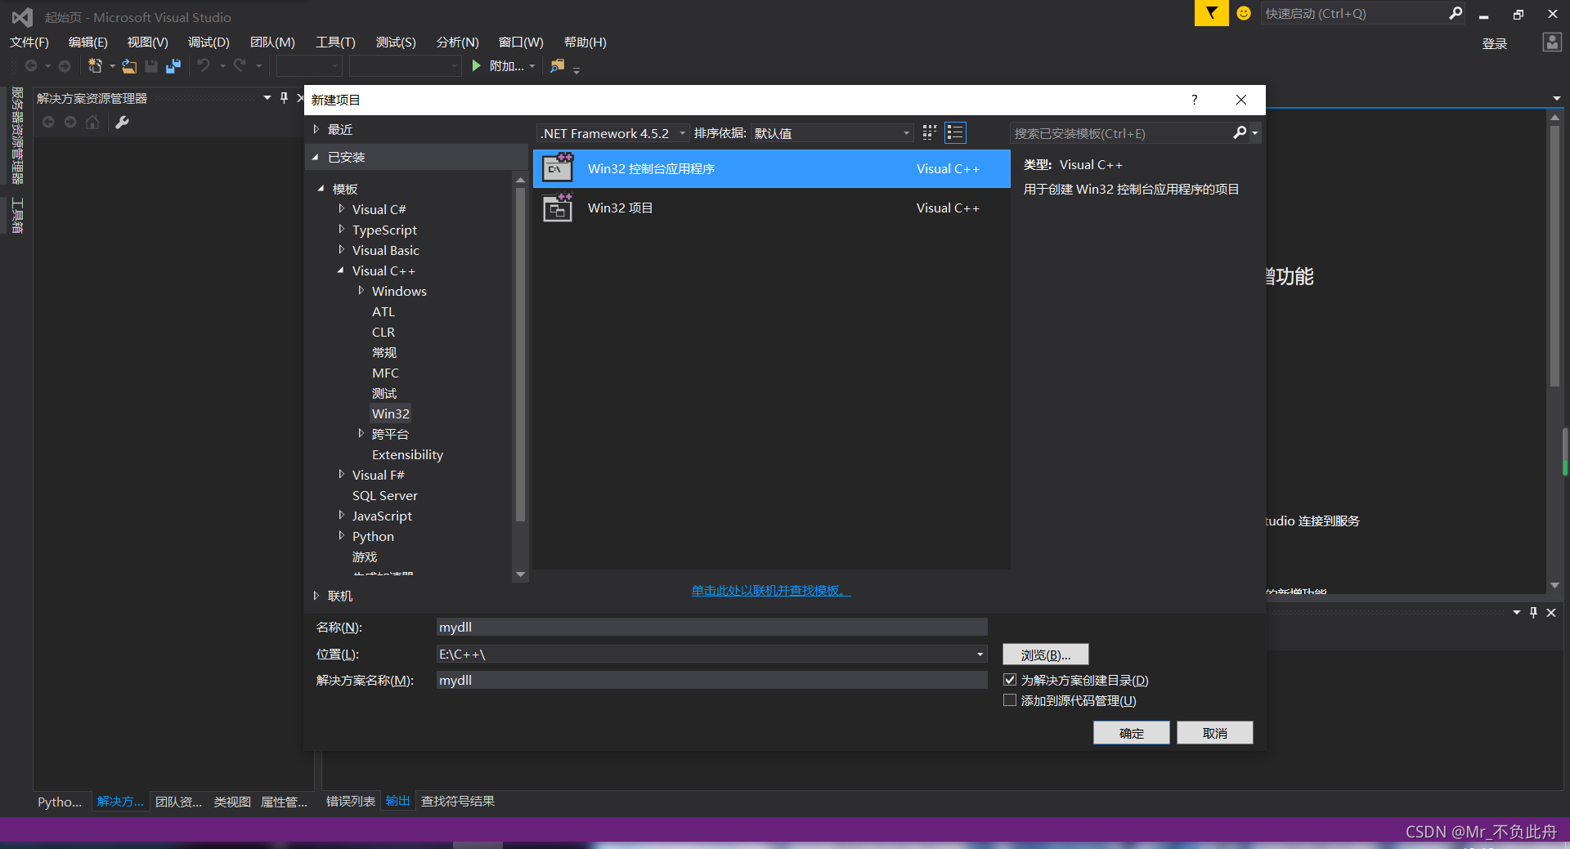Screen dimensions: 1570x849
Task: Expand the 联机 section
Action: pos(316,596)
